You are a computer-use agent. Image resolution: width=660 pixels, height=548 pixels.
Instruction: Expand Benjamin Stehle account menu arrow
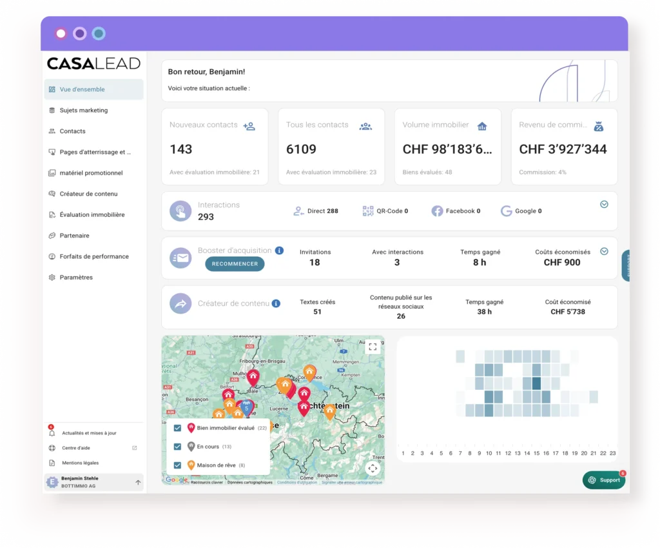coord(138,482)
